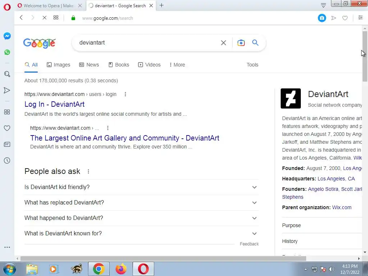Viewport: 368px width, 276px height.
Task: Submit search with magnifier button
Action: pyautogui.click(x=256, y=42)
